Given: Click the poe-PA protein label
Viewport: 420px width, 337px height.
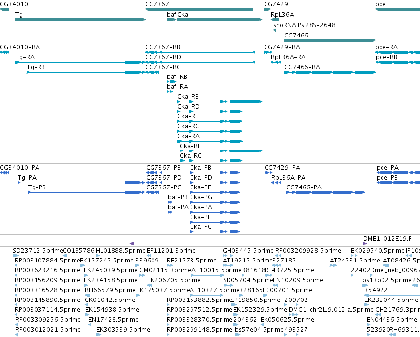Looking at the screenshot, I should click(387, 168).
